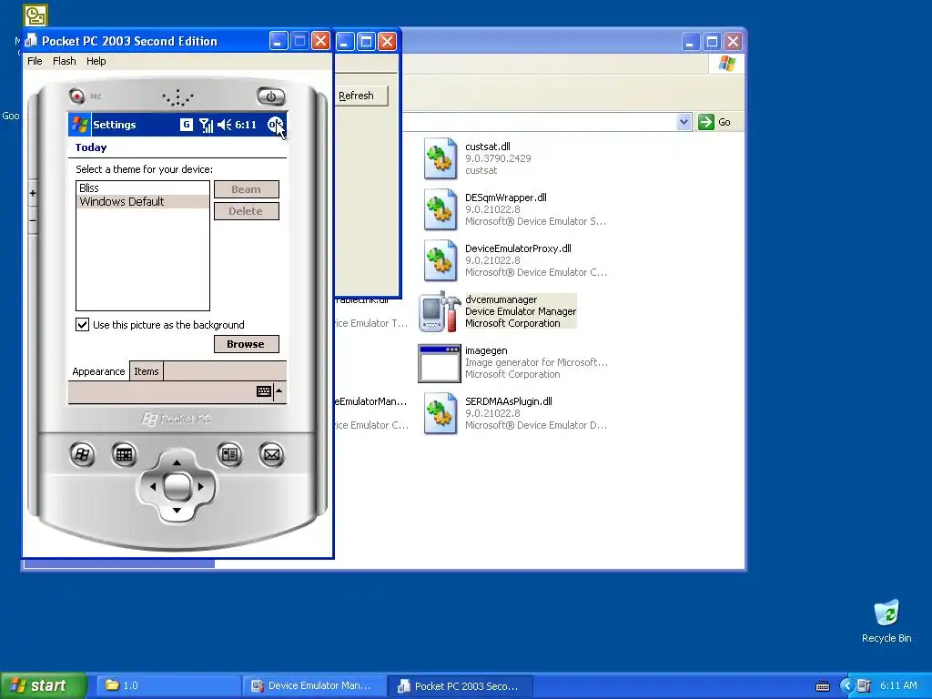The height and width of the screenshot is (699, 932).
Task: Open the Pocket PC Start flag menu
Action: click(80, 125)
